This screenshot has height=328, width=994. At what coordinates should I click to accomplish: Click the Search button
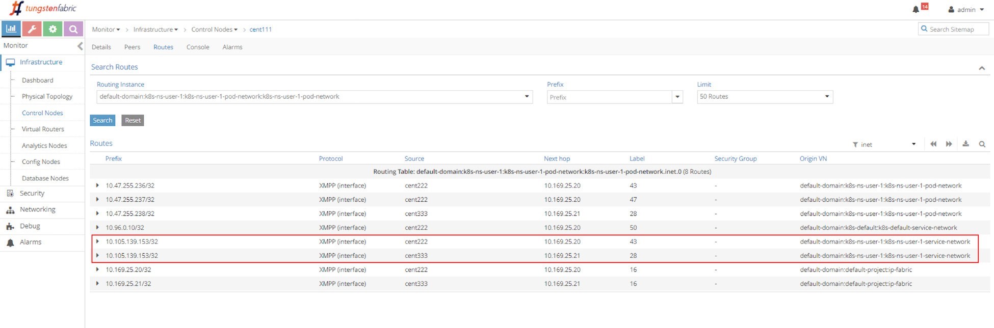tap(102, 120)
